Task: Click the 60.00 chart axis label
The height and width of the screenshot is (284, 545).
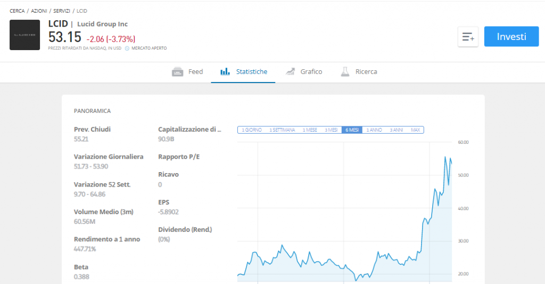Action: (x=464, y=142)
